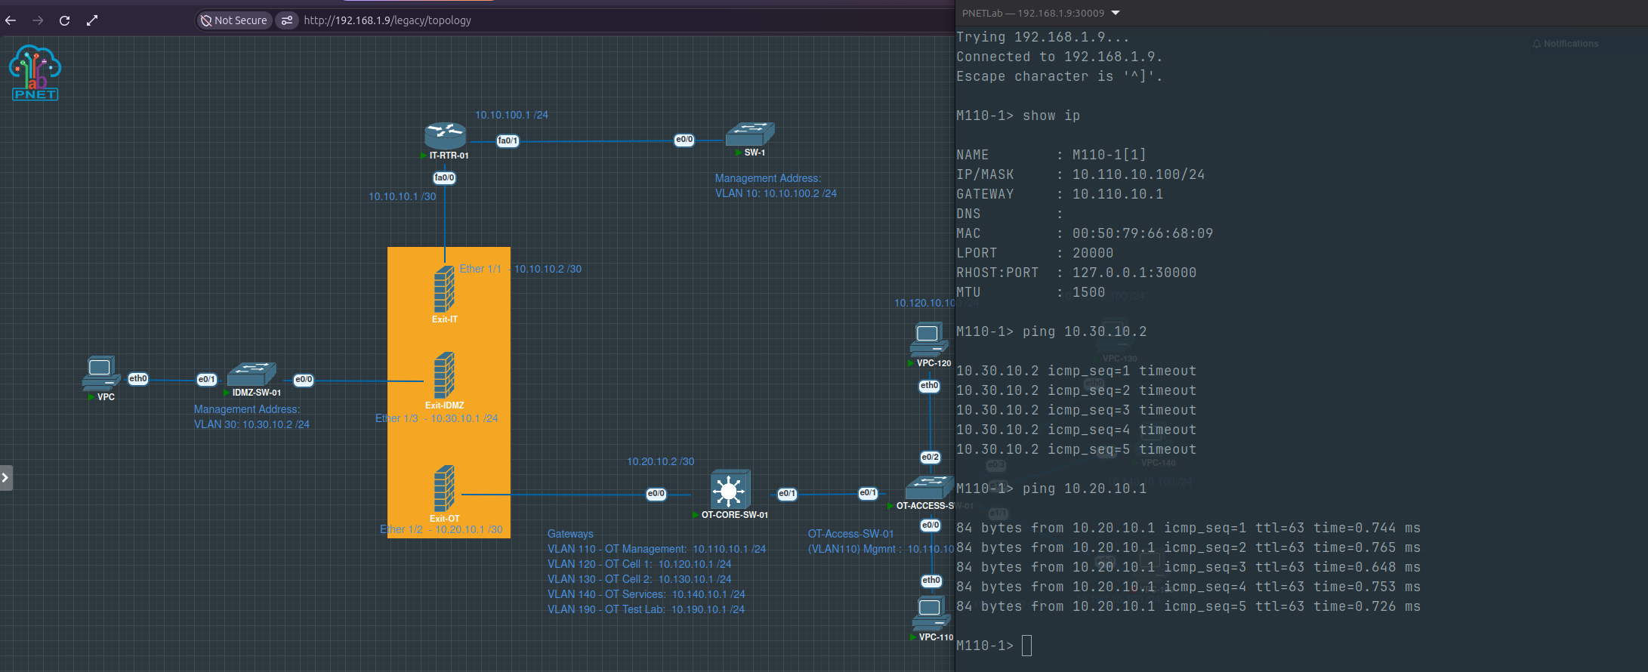Select the Exit-OT firewall icon

444,489
